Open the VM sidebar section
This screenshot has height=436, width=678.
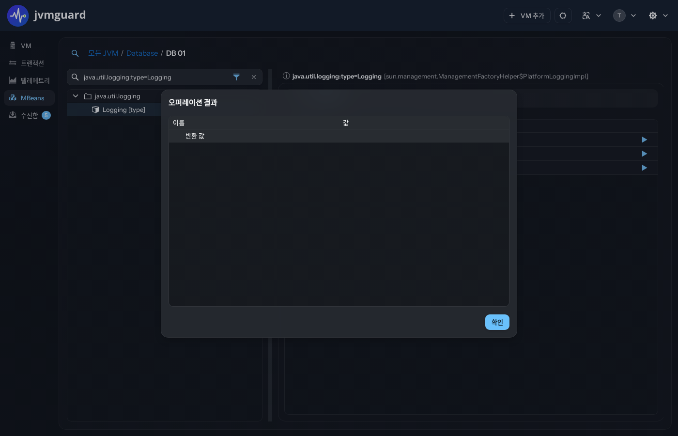[x=29, y=46]
